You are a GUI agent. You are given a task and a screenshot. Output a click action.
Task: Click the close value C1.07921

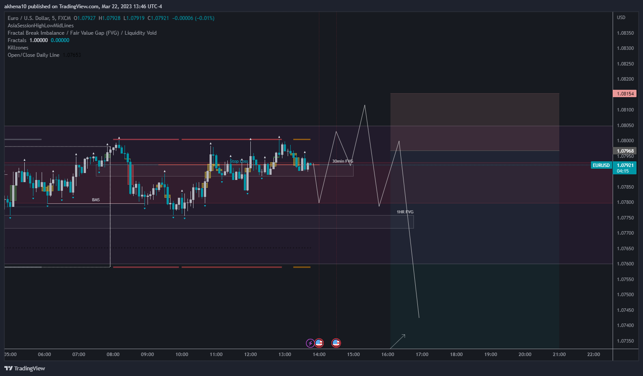tap(158, 18)
